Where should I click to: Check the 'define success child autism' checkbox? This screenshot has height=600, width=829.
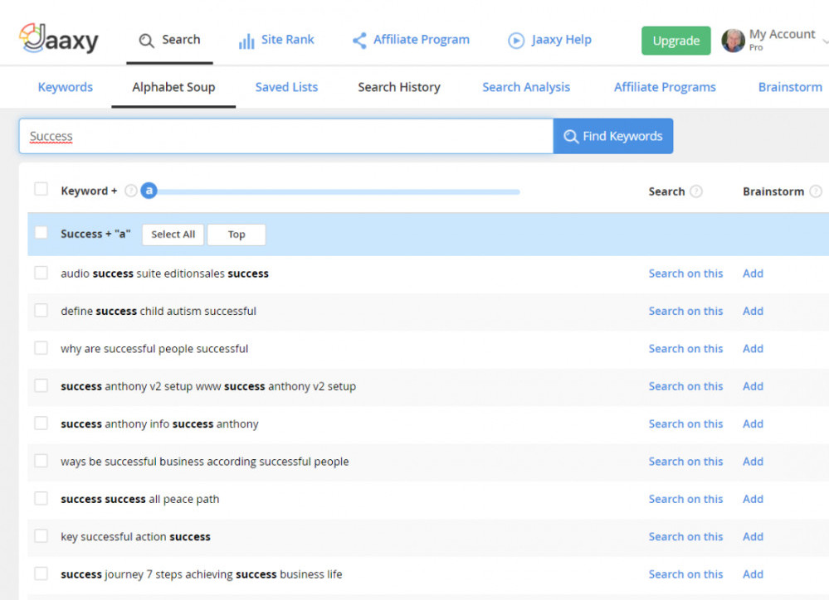[41, 310]
